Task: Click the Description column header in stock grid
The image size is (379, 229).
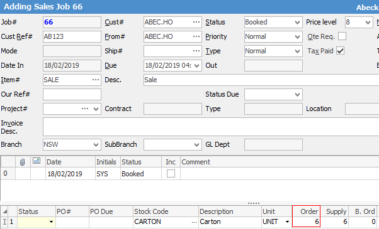Action: pyautogui.click(x=230, y=211)
